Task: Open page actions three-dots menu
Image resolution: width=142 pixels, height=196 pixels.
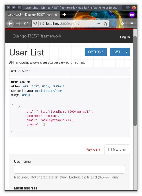Action: pos(98,23)
